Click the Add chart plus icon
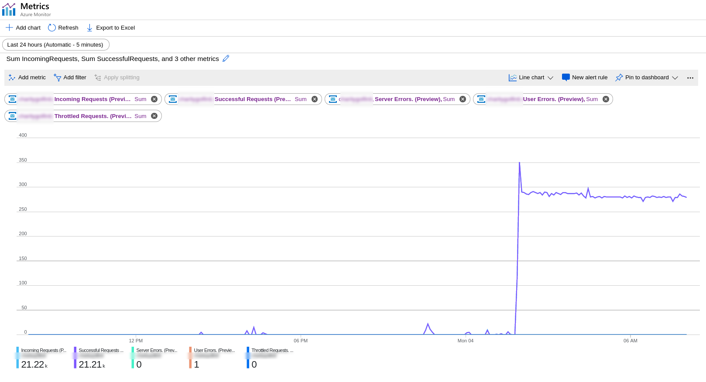706x382 pixels. 9,27
